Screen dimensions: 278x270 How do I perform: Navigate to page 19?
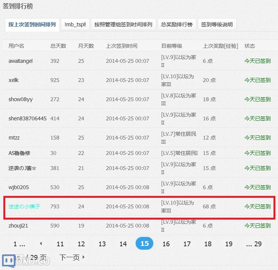click(229, 244)
